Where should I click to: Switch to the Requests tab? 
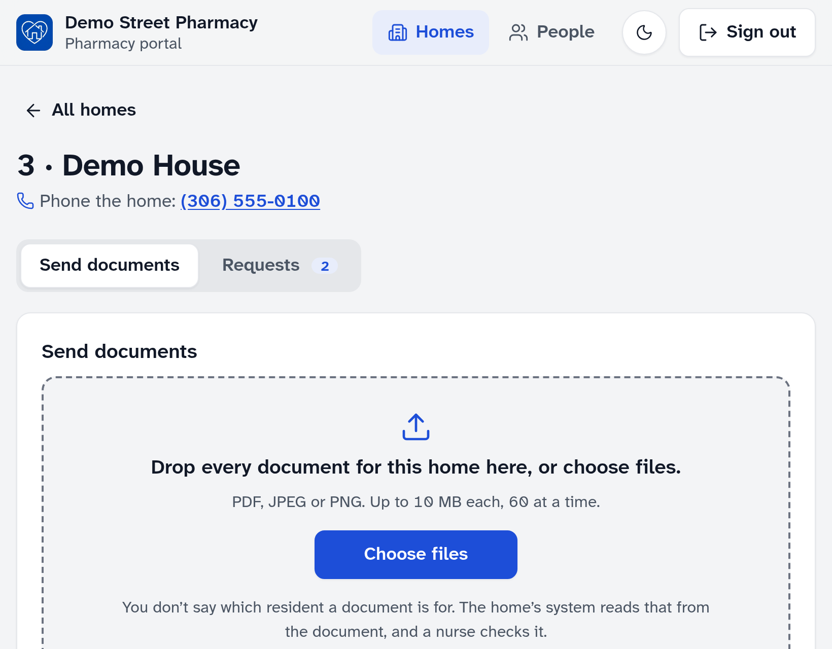(280, 266)
